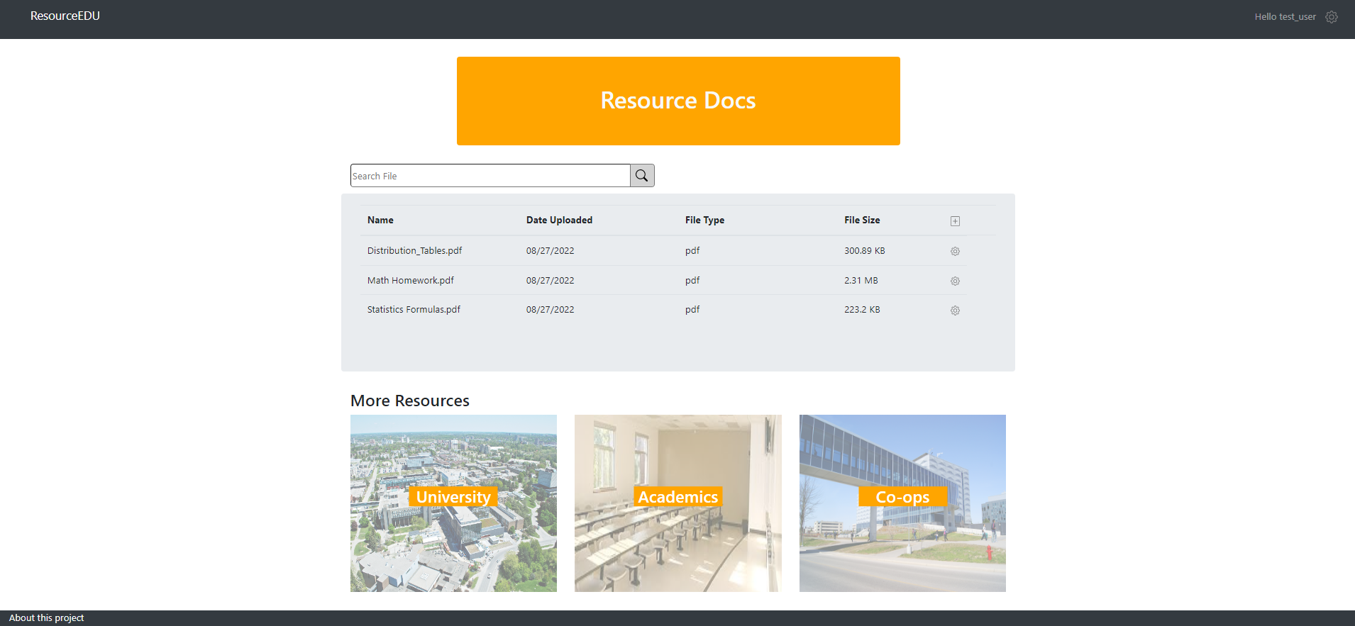Click the More Resources heading
The height and width of the screenshot is (626, 1355).
(410, 401)
